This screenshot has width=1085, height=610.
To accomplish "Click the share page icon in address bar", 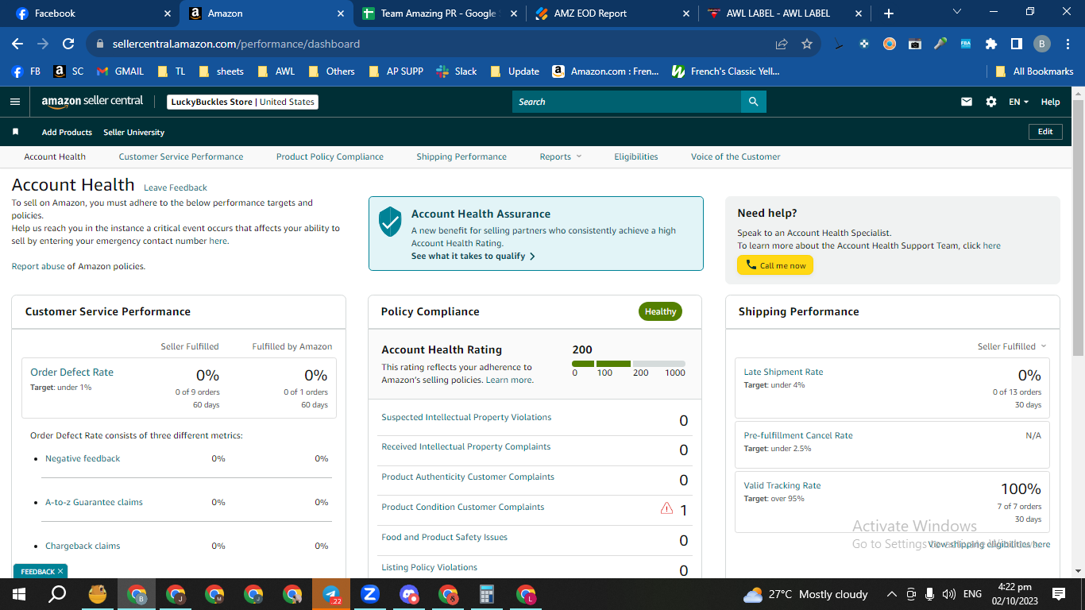I will pyautogui.click(x=782, y=44).
